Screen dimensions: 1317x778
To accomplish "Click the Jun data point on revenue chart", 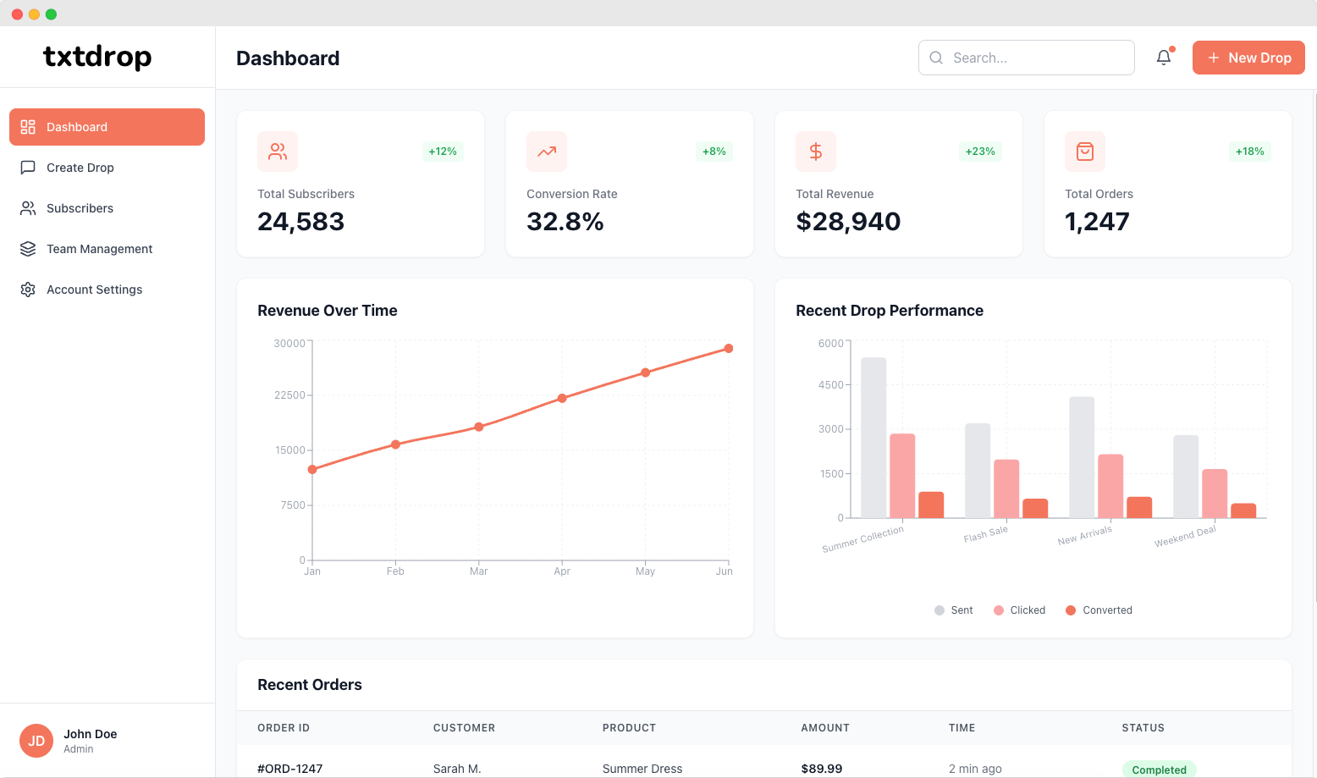I will click(729, 349).
